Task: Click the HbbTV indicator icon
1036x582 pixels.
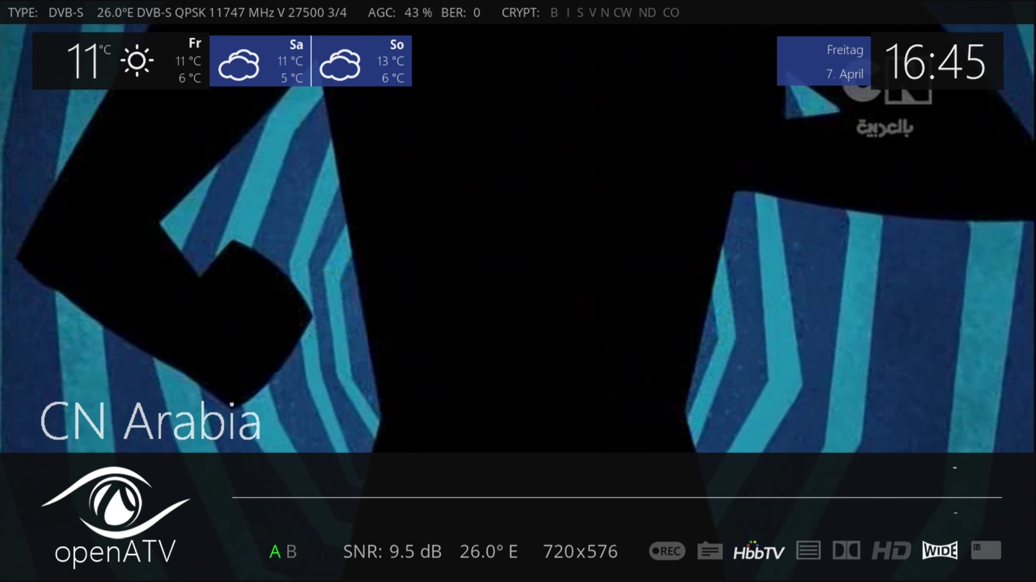Action: [758, 551]
